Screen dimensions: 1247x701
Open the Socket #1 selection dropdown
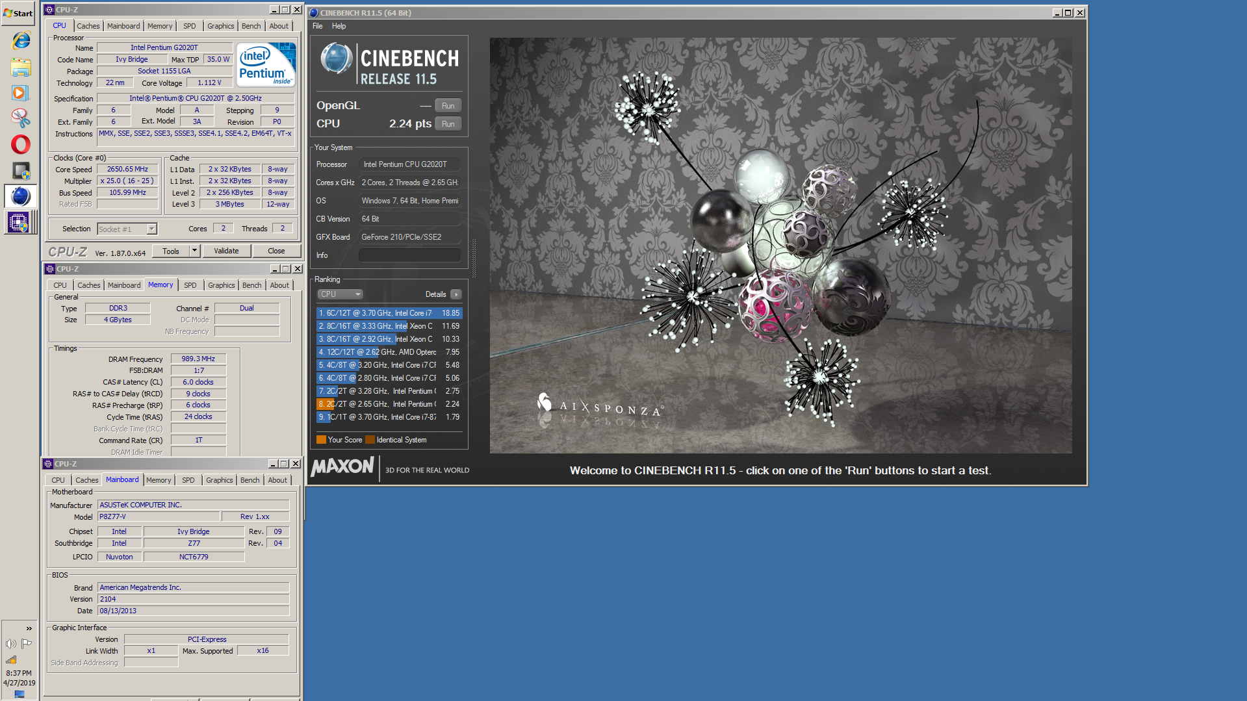[151, 229]
